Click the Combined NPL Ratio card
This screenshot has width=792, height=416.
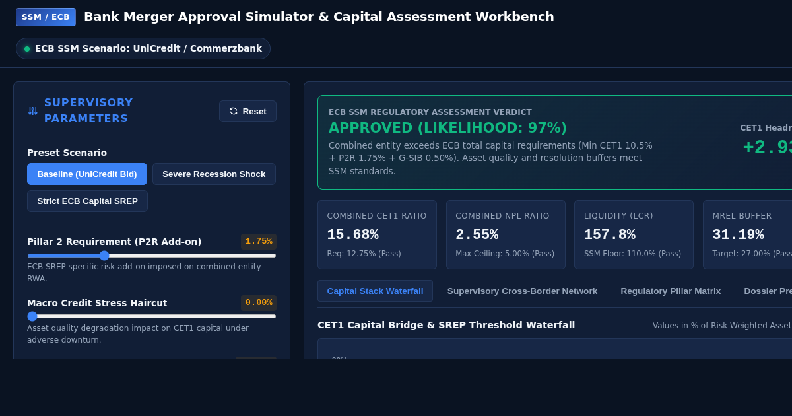pos(506,234)
